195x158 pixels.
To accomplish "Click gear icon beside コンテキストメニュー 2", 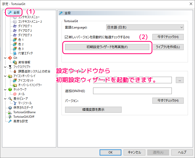I will [x=15, y=22].
